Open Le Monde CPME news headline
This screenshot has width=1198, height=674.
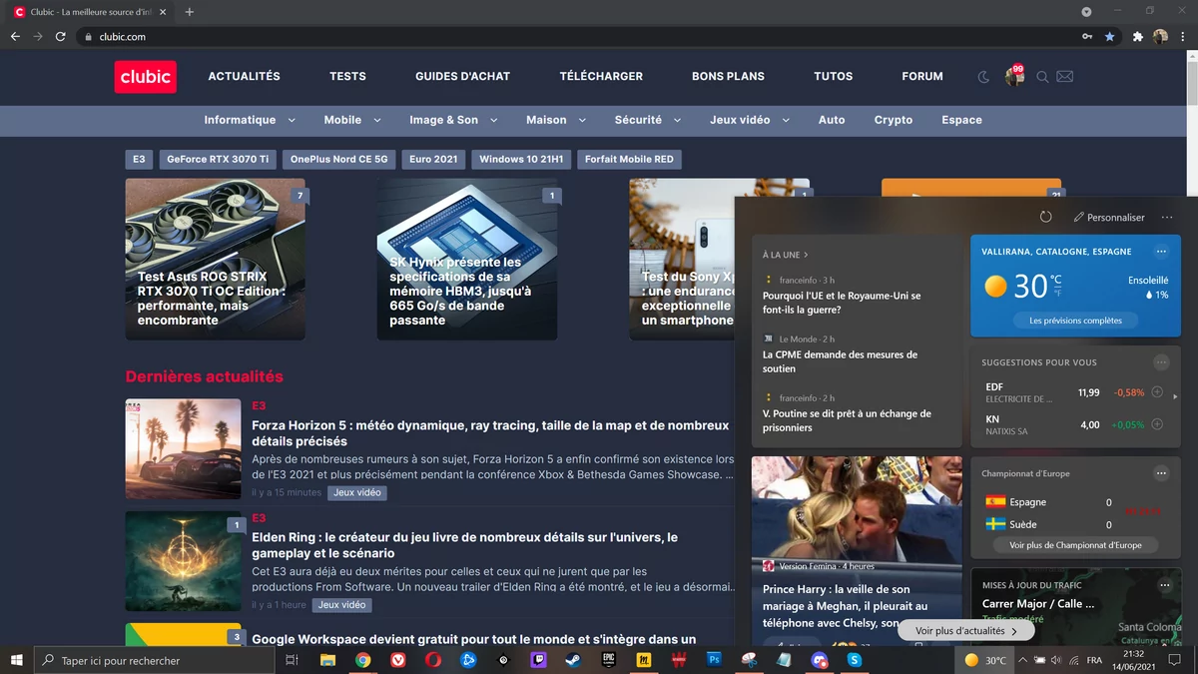pos(840,361)
